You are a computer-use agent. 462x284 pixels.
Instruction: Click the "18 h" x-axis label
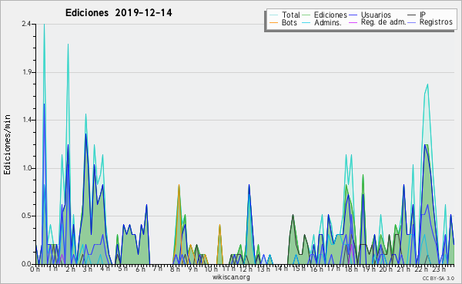pyautogui.click(x=351, y=269)
